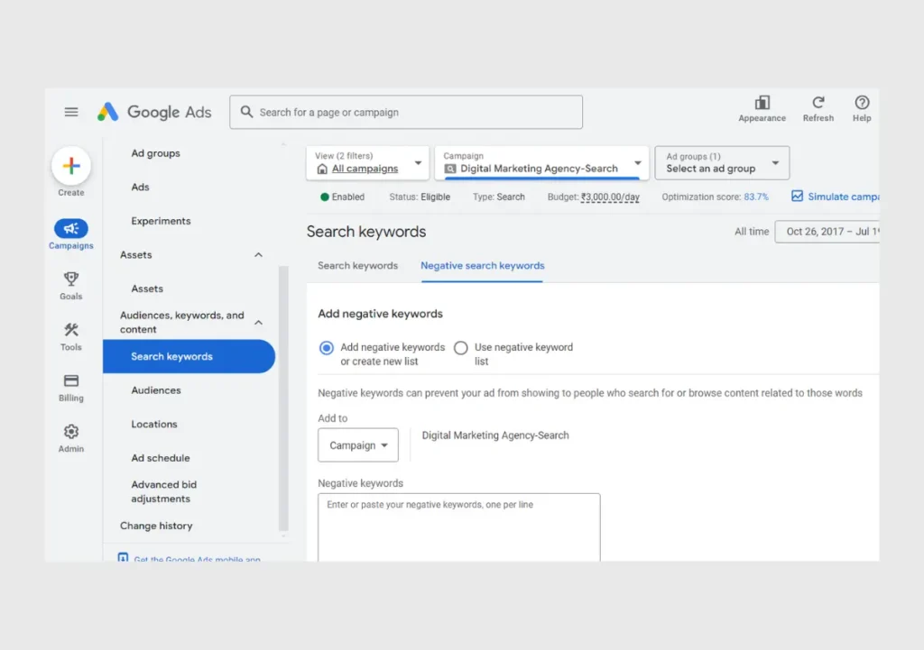
Task: Focus the Search for a page or campaign field
Action: tap(406, 112)
